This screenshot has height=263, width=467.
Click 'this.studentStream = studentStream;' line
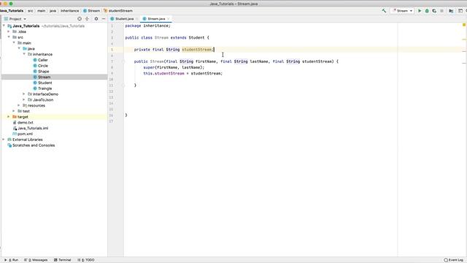click(x=183, y=73)
